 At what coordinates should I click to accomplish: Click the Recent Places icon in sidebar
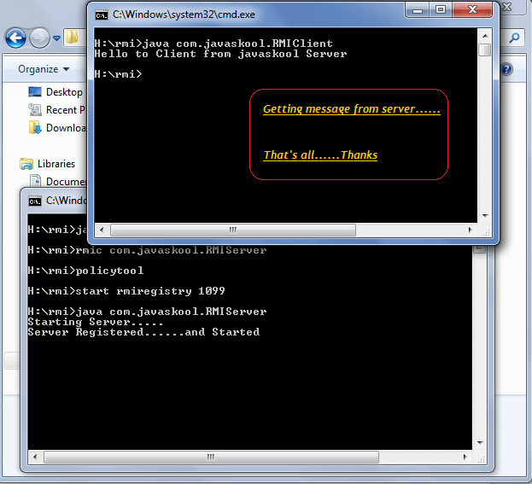[35, 109]
